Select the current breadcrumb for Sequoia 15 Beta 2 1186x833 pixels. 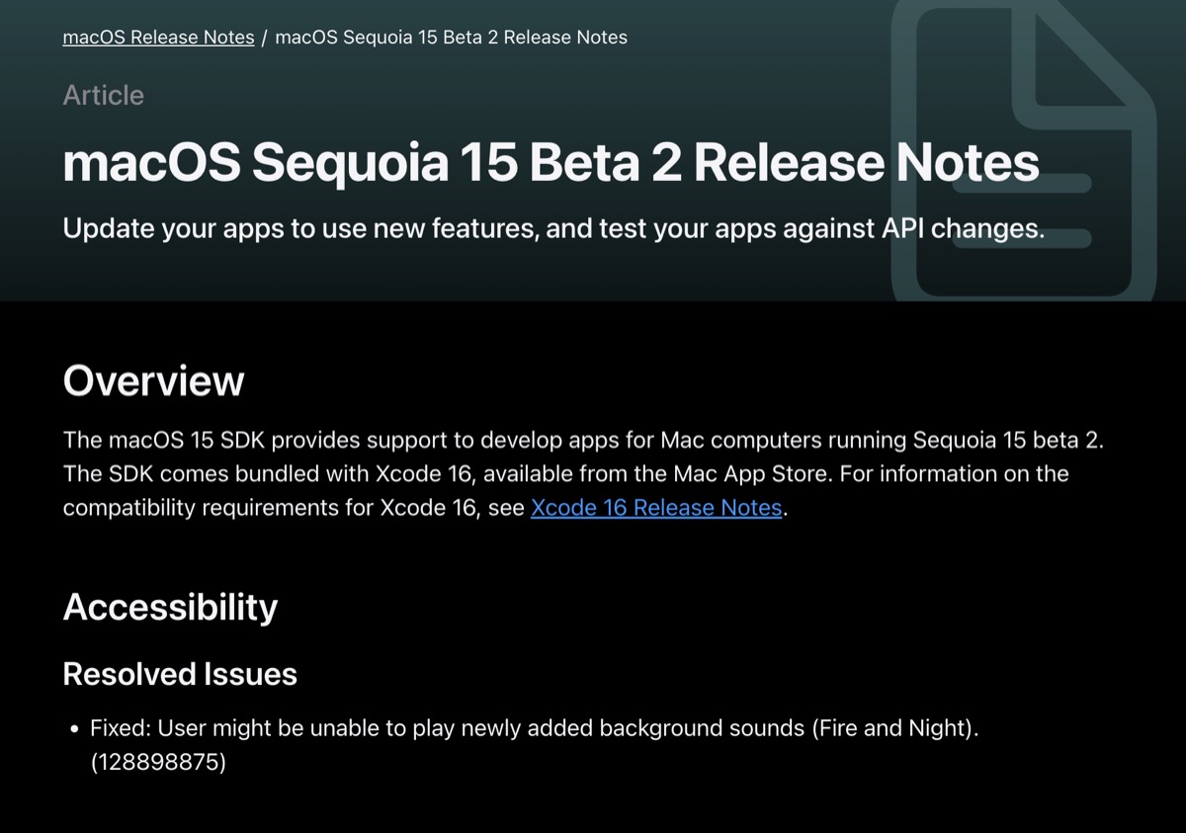(451, 38)
